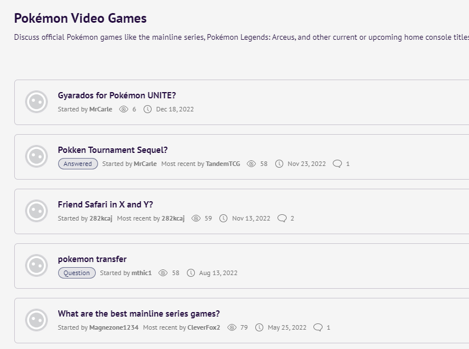Click clock icon next to May 25, 2022

point(259,328)
